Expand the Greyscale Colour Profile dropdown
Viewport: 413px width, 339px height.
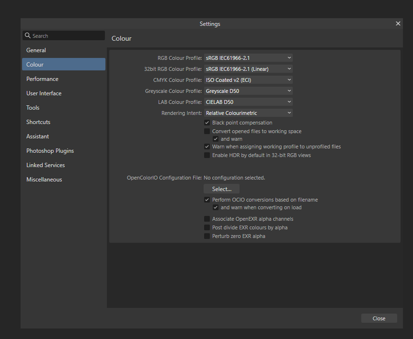(x=248, y=91)
